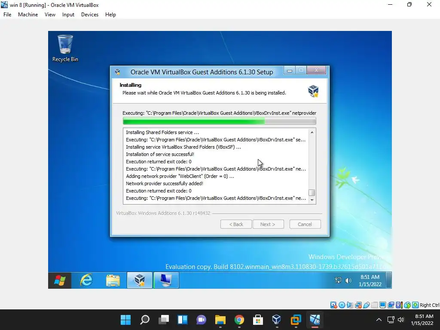440x330 pixels.
Task: Click the Next button in setup
Action: [x=268, y=224]
